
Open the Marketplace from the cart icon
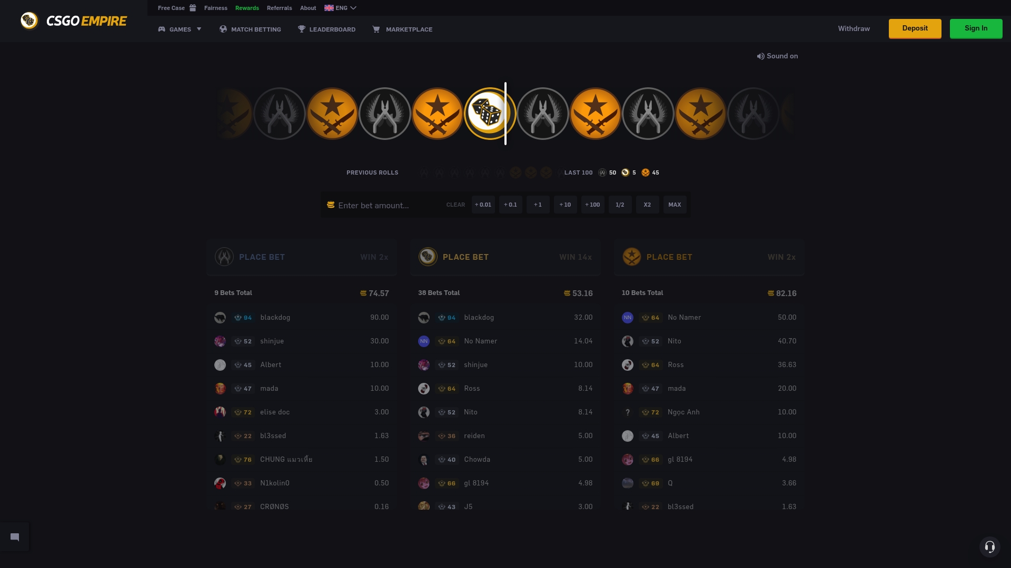coord(402,29)
